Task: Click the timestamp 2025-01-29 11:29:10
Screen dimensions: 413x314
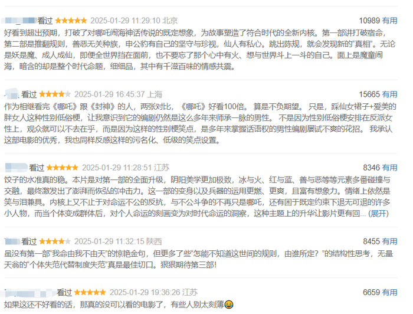Action: [125, 21]
